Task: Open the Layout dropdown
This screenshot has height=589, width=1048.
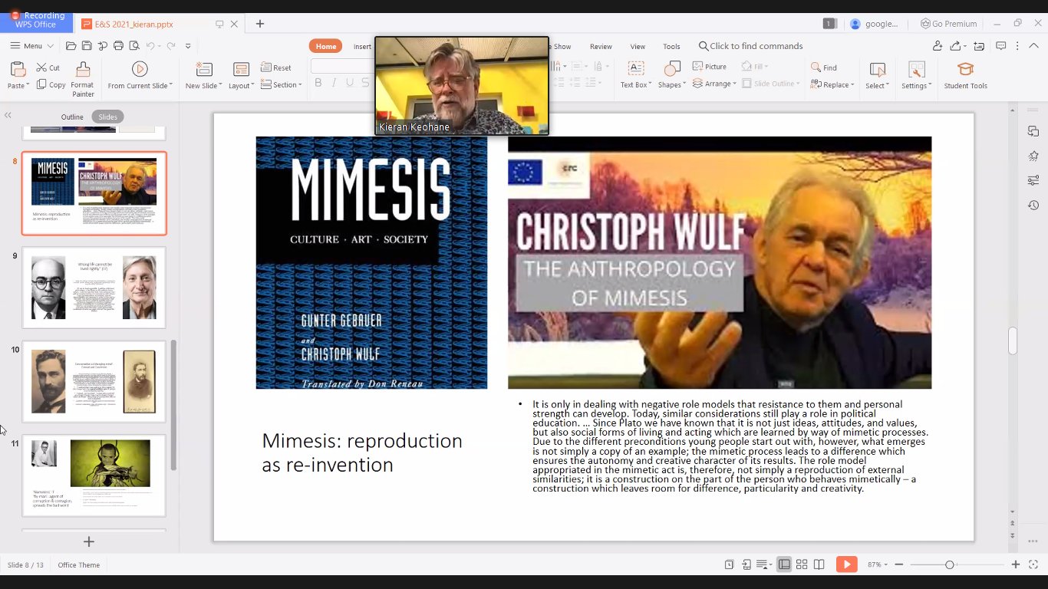Action: pos(242,86)
